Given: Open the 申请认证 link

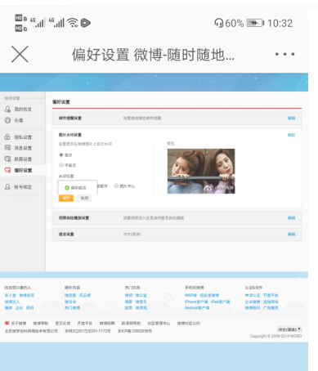Looking at the screenshot, I should tap(253, 295).
